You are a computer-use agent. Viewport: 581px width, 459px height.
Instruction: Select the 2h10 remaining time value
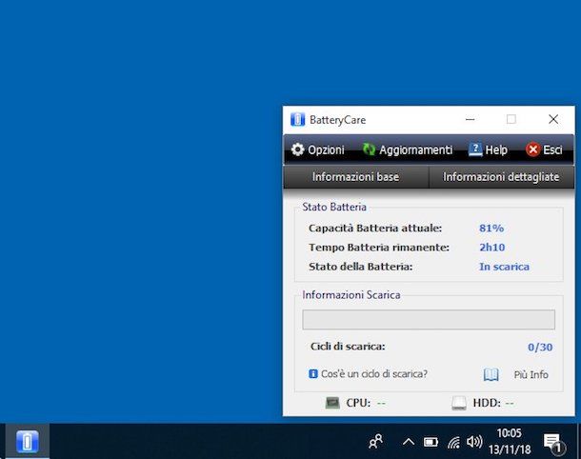[492, 248]
